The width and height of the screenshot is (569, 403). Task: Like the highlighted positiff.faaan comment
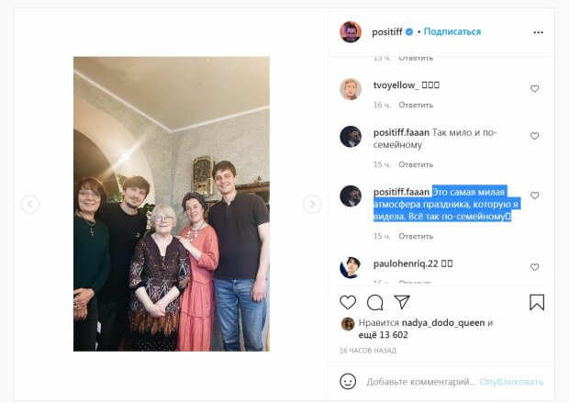(534, 196)
